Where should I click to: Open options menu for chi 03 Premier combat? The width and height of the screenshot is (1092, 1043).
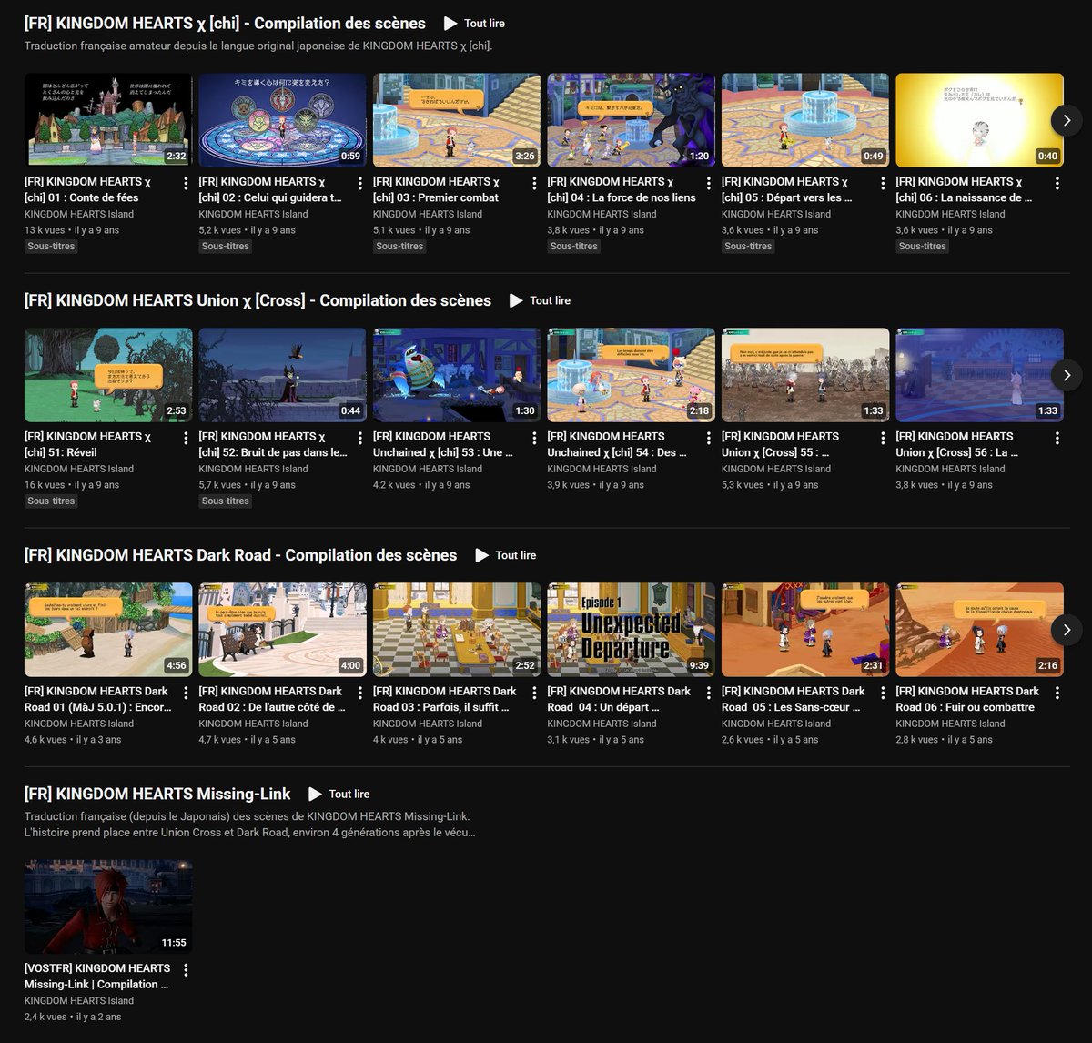pos(535,183)
